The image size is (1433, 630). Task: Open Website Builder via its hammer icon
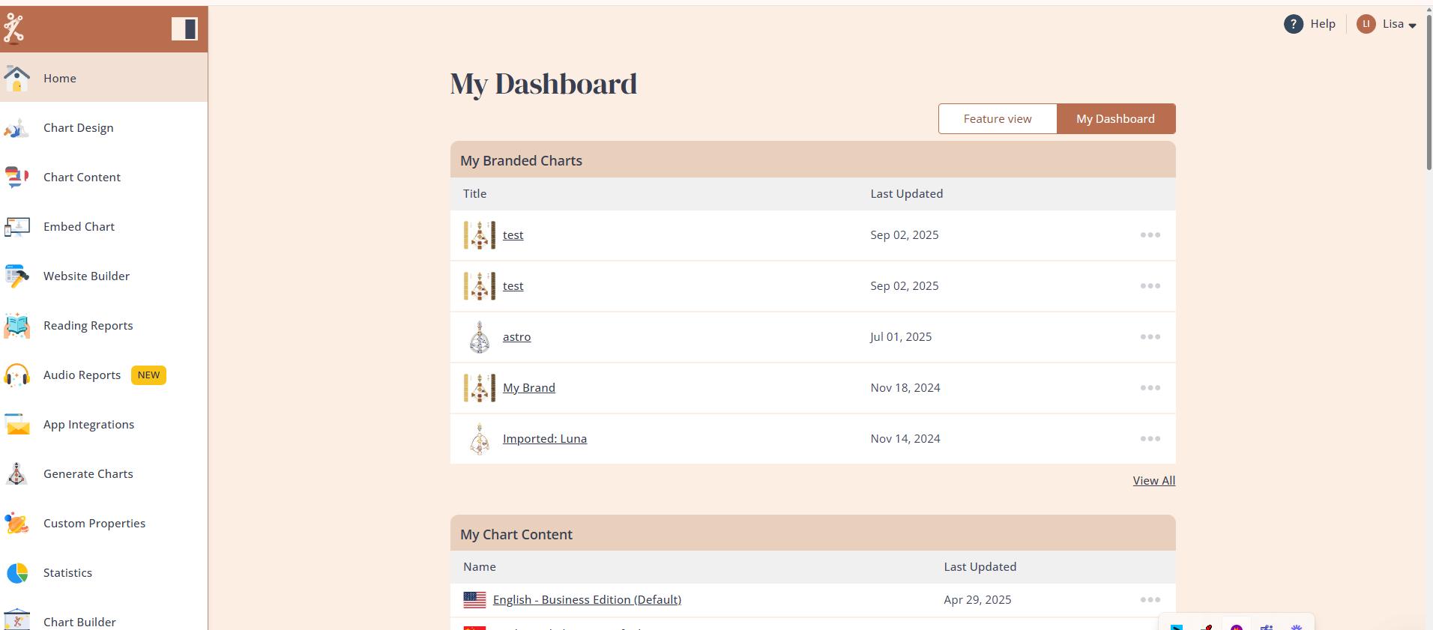pos(16,276)
